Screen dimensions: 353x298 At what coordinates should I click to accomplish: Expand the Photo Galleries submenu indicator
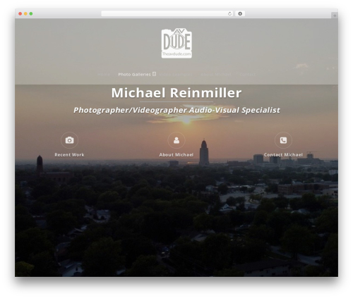click(154, 74)
